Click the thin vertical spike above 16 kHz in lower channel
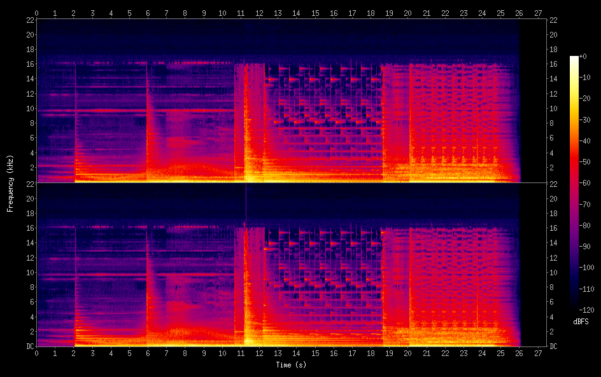The height and width of the screenshot is (377, 601). (x=246, y=203)
